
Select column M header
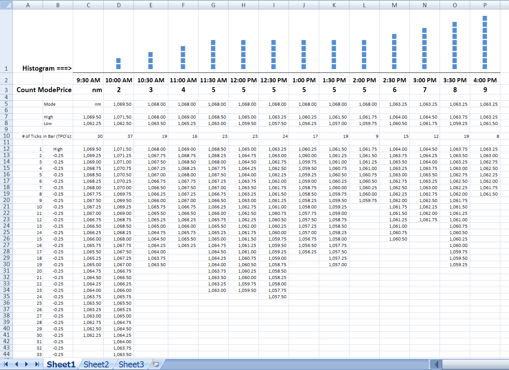point(394,5)
